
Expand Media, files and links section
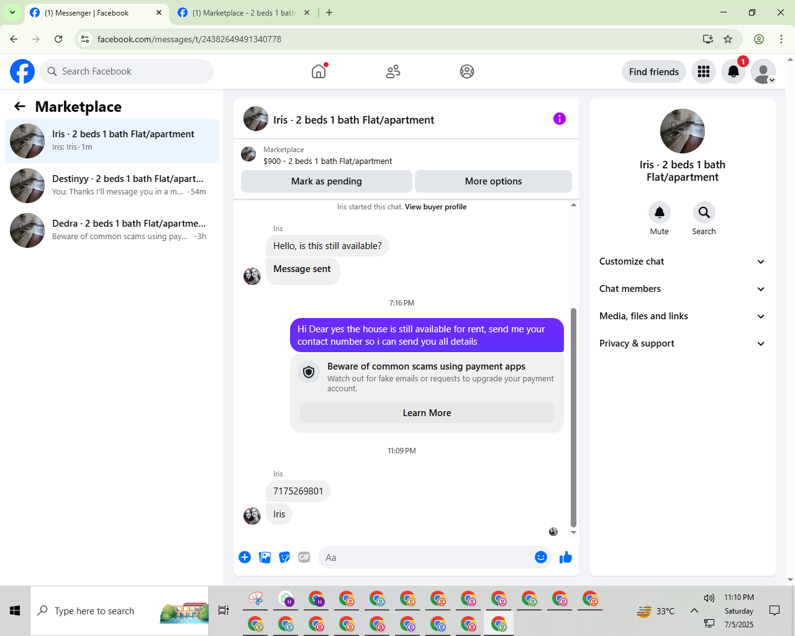click(682, 316)
